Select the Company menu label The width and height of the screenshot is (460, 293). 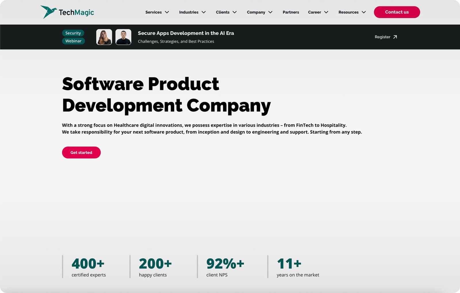256,12
